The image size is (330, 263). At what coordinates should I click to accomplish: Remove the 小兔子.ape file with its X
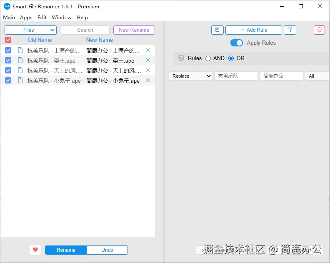coord(148,80)
